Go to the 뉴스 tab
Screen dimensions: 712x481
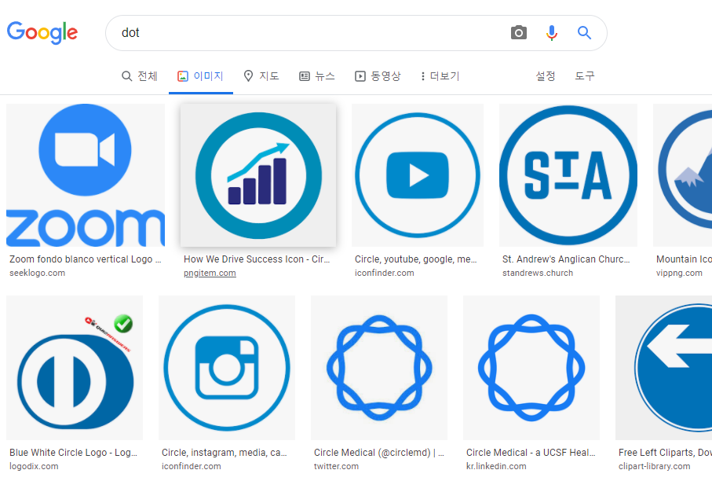[x=317, y=76]
